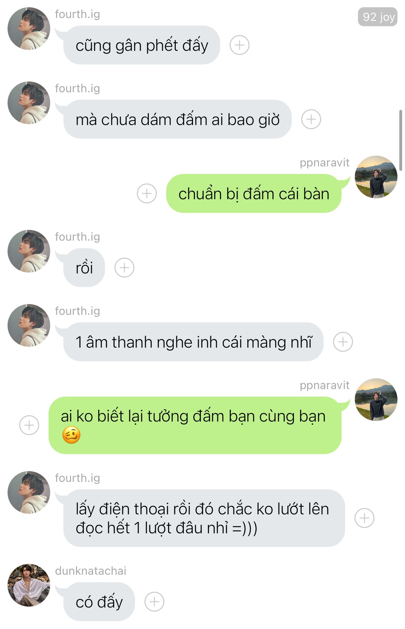405x629 pixels.
Task: Select the green "chuẩn bị đấm cái bàn" bubble
Action: click(254, 193)
